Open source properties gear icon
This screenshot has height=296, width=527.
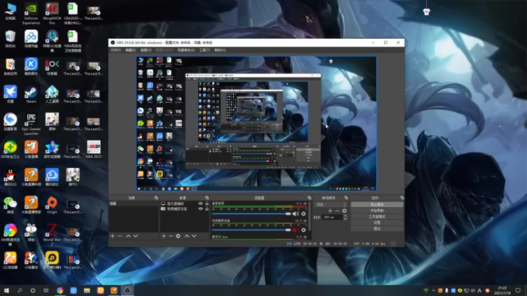178,236
